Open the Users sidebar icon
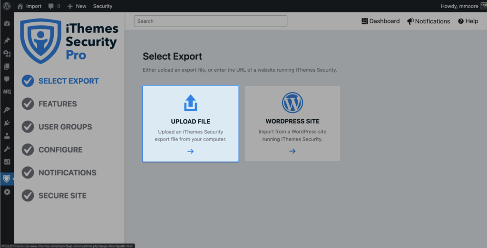This screenshot has height=248, width=487. coord(7,136)
